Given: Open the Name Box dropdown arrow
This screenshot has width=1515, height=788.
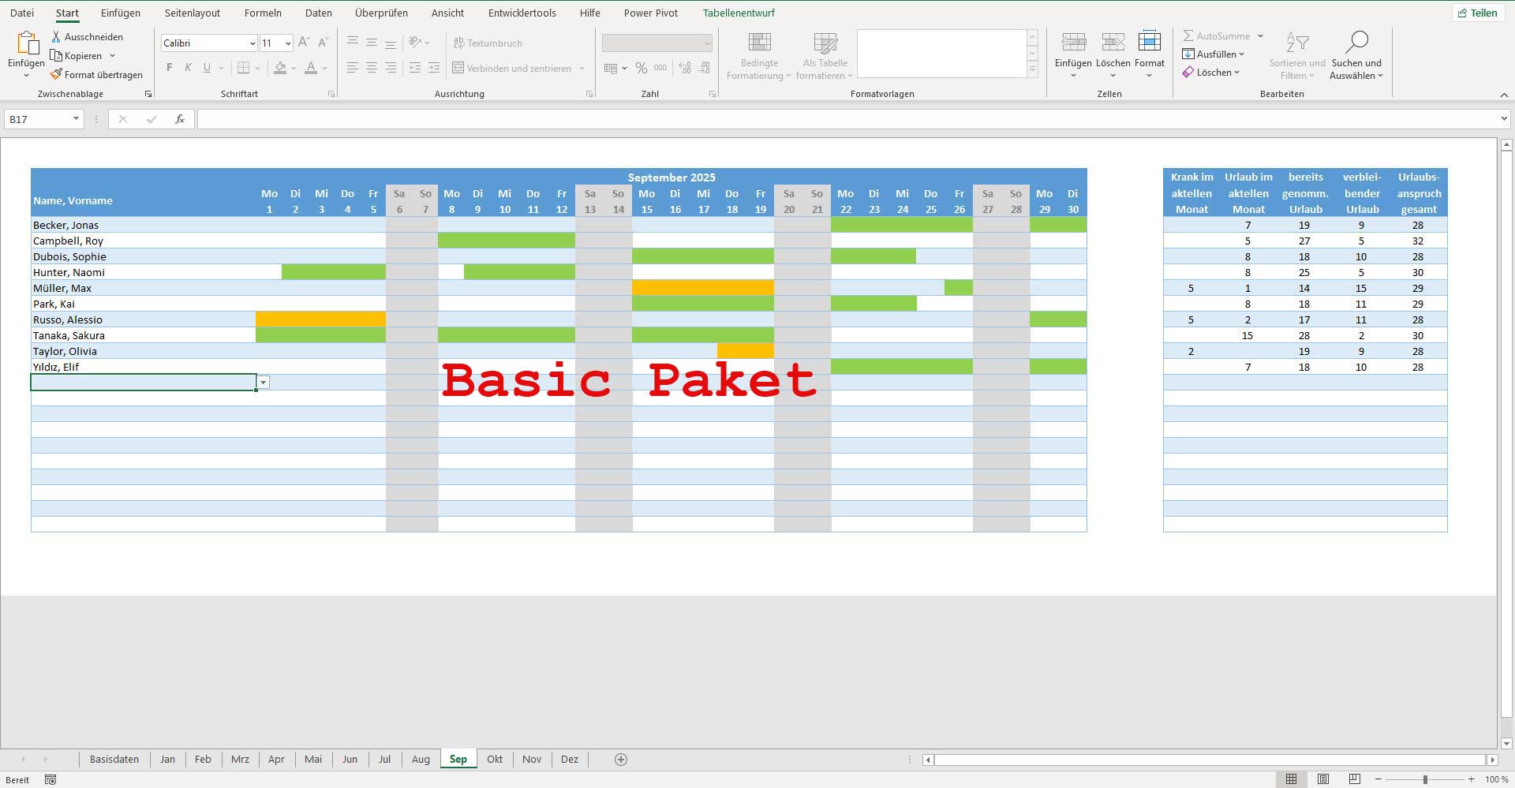Looking at the screenshot, I should (76, 119).
